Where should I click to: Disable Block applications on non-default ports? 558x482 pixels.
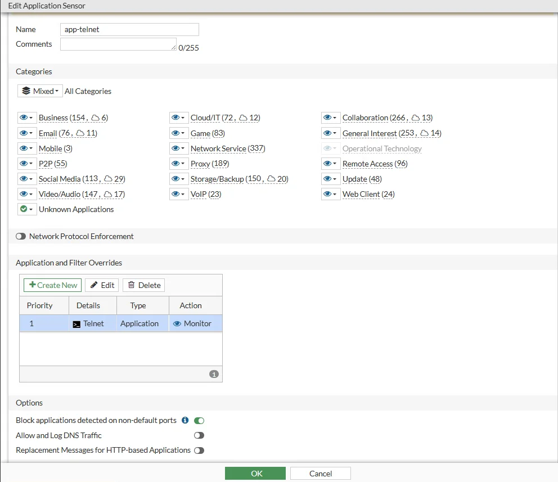click(x=199, y=420)
